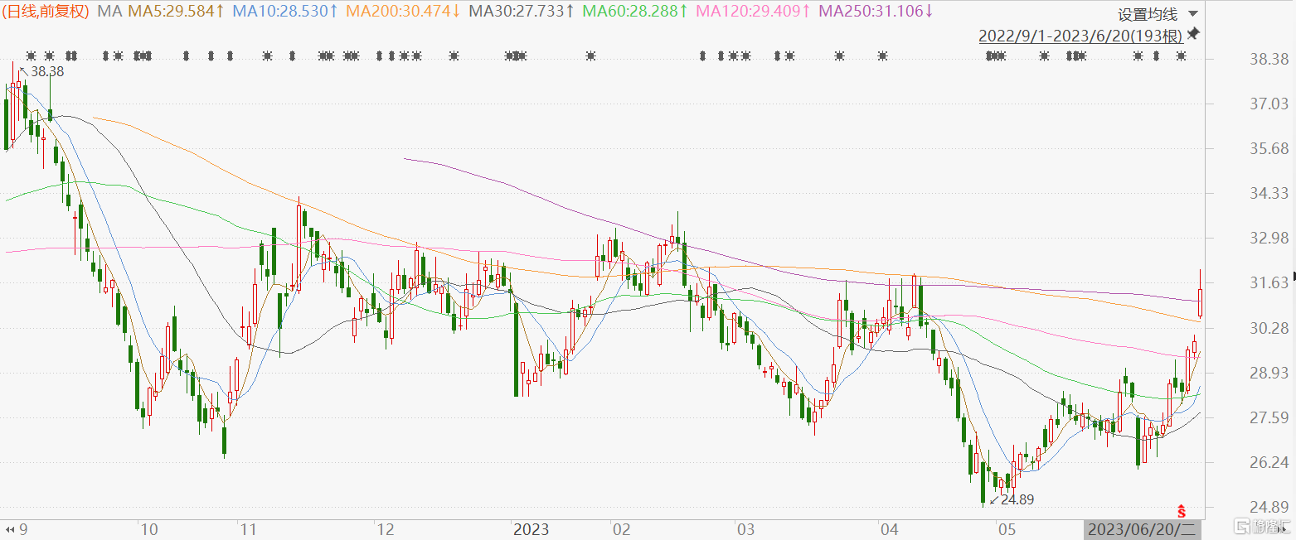Select the MA5:29.584 legend entry
The image size is (1296, 540).
pos(174,12)
